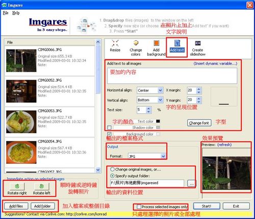Increase the Text size value
This screenshot has height=219, width=255.
tap(148, 108)
